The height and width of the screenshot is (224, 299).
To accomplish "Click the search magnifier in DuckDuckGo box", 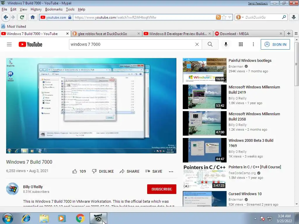I will 284,17.
